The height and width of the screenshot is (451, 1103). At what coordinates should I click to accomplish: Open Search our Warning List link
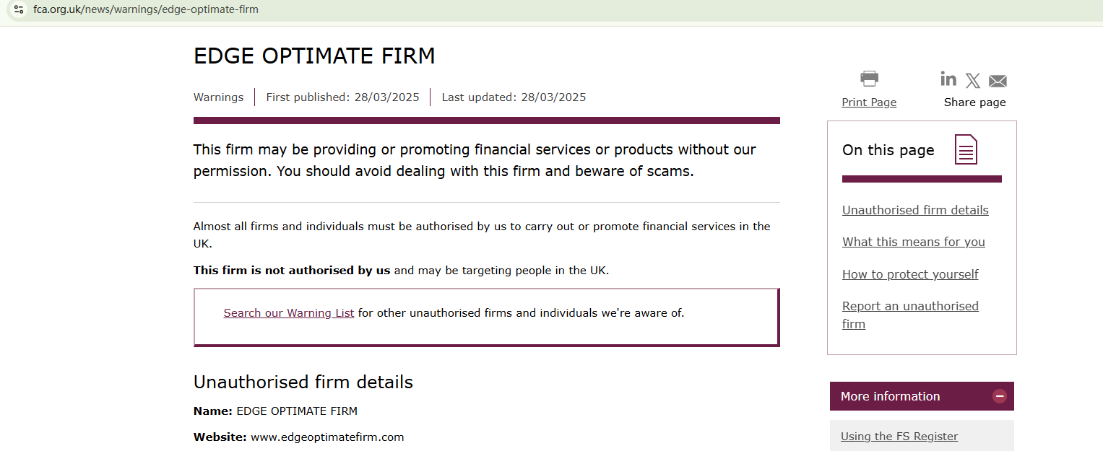point(289,313)
